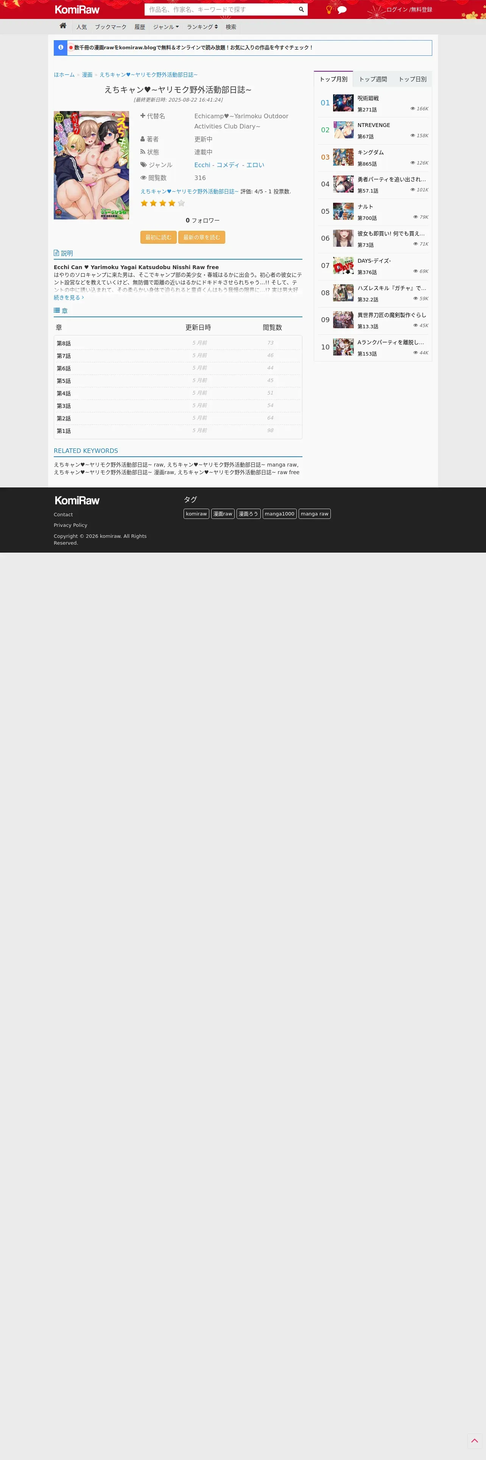Open chapter 第4話
Screen dimensions: 486x1460
[x=64, y=393]
